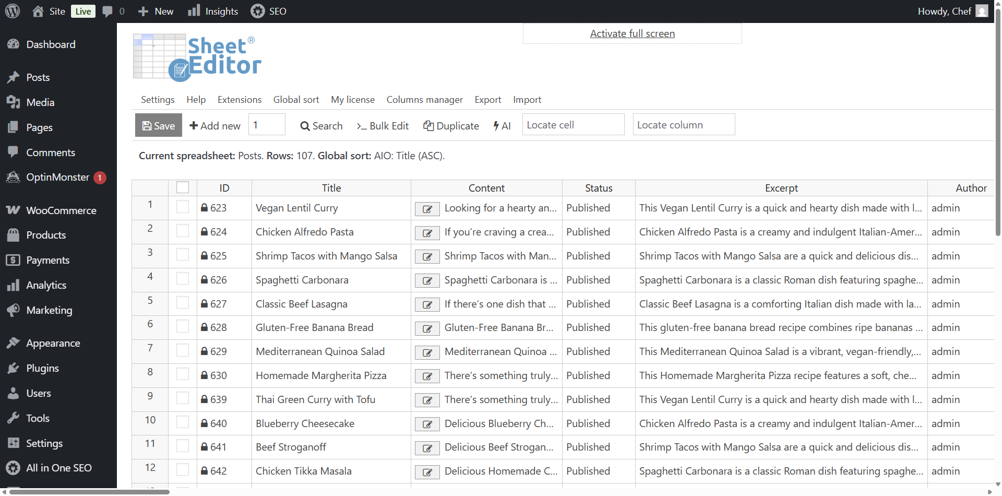This screenshot has width=1002, height=496.
Task: Click the Locate column input field
Action: (x=684, y=125)
